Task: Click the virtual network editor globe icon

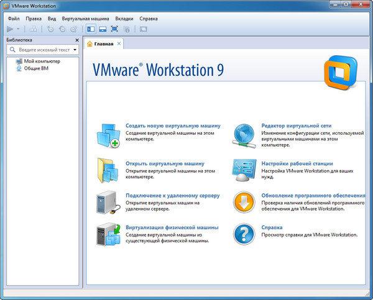Action: coord(244,136)
